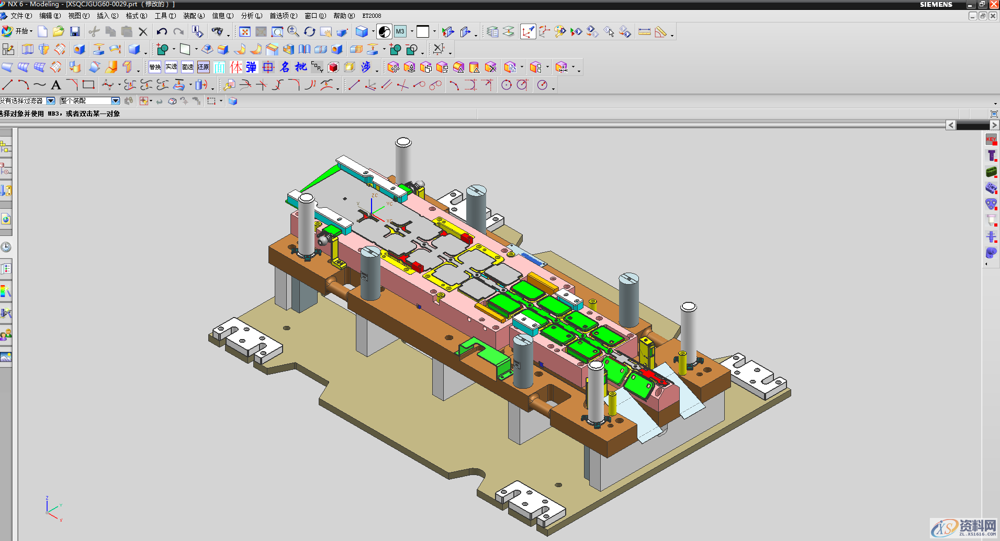Open the History clock panel

coord(6,247)
